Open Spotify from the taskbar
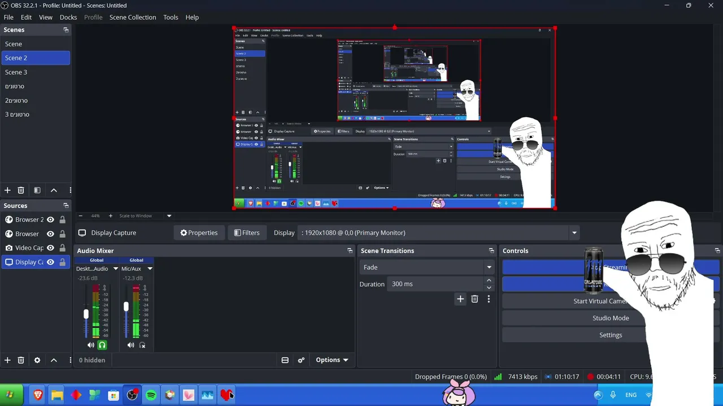This screenshot has width=723, height=406. 151,395
